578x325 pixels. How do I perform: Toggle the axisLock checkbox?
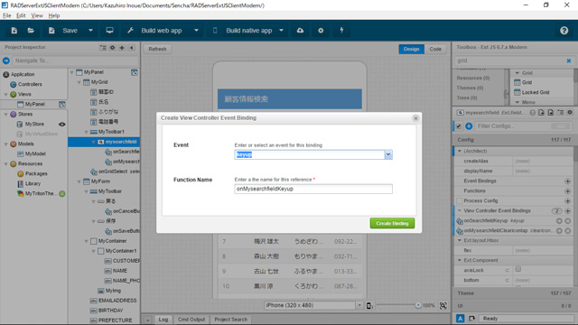[x=518, y=269]
